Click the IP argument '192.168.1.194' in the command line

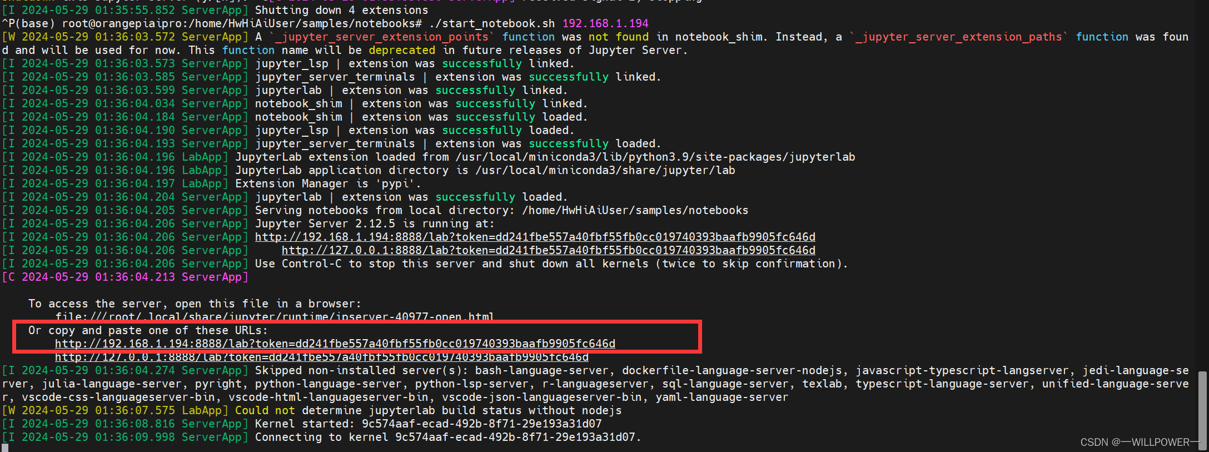point(605,23)
